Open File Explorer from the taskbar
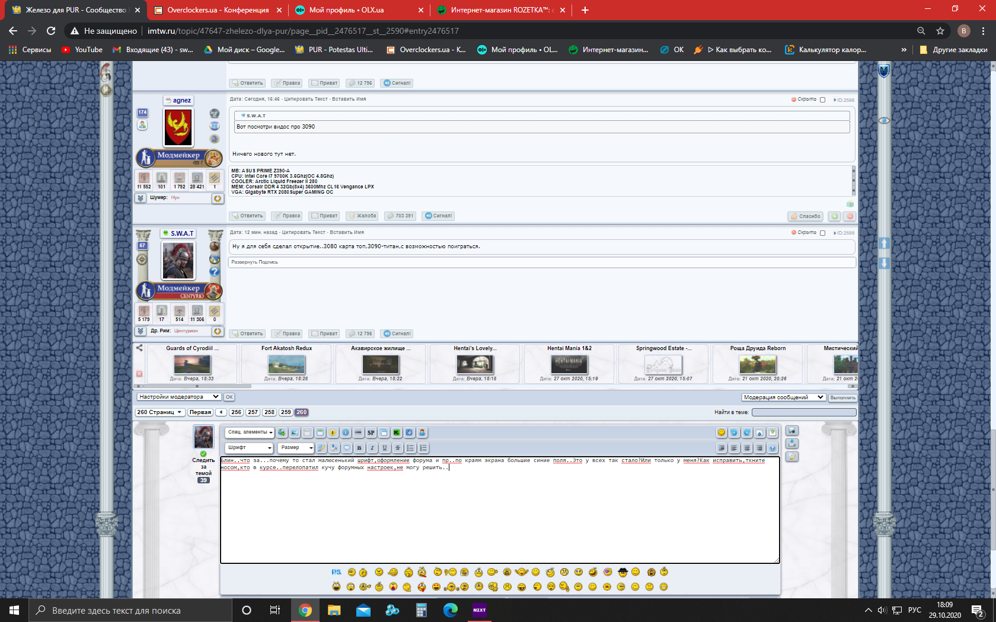The width and height of the screenshot is (996, 622). point(334,610)
